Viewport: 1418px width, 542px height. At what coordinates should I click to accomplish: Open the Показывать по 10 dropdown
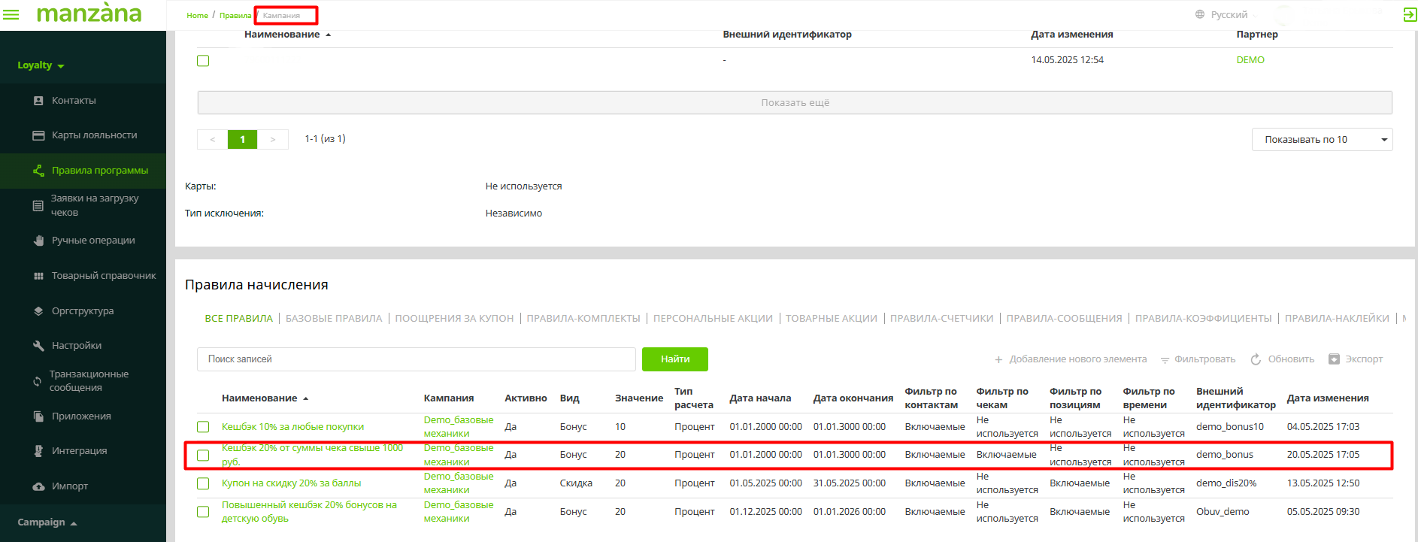1322,140
